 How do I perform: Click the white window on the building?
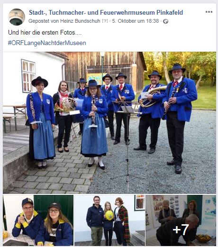[x=28, y=76]
